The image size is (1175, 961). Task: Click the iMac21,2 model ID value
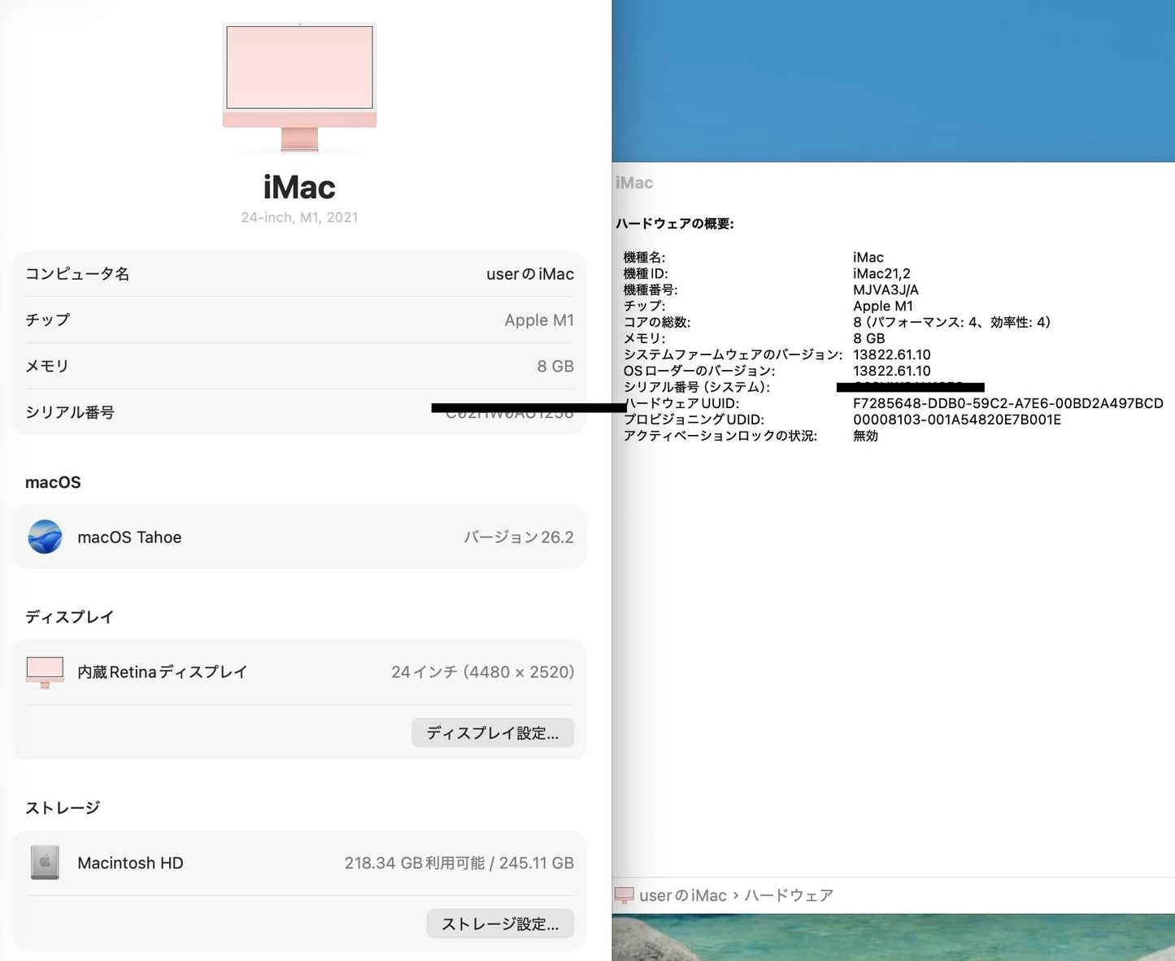click(881, 274)
